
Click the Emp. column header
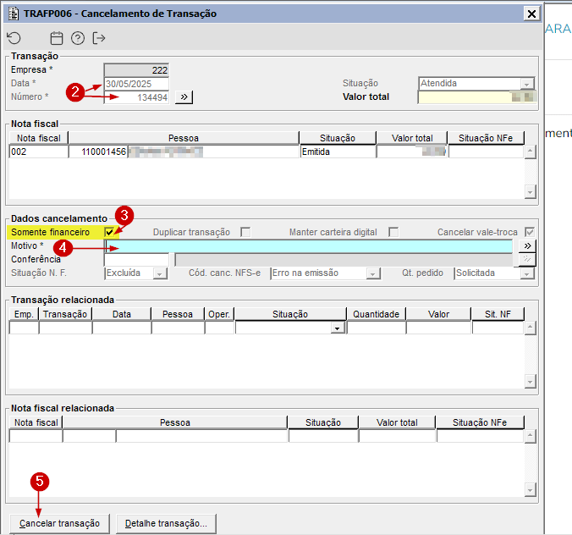click(24, 314)
